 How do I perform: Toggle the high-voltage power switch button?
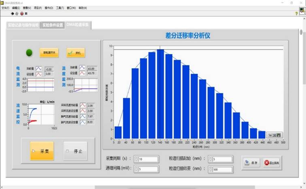click(49, 52)
